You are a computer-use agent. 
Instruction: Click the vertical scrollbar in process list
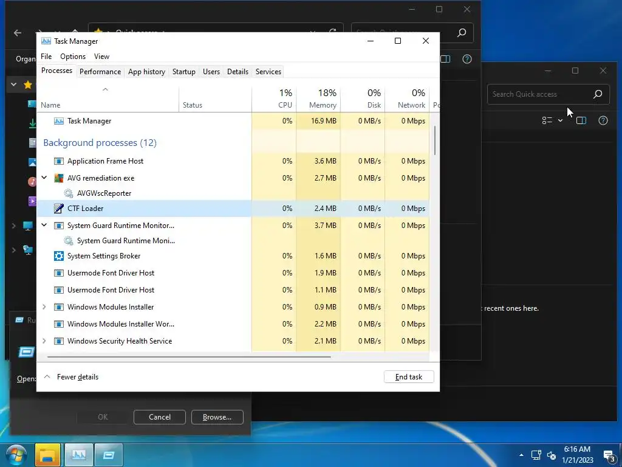pyautogui.click(x=435, y=140)
